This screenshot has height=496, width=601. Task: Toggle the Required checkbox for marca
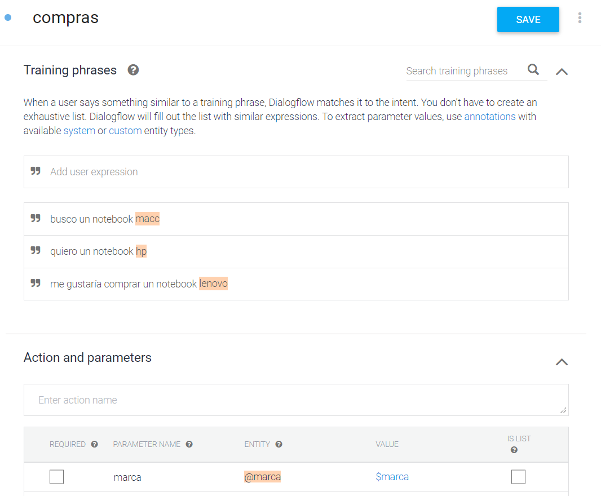pyautogui.click(x=57, y=477)
